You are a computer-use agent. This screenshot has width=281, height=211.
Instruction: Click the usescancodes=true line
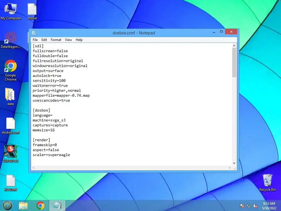coord(51,101)
